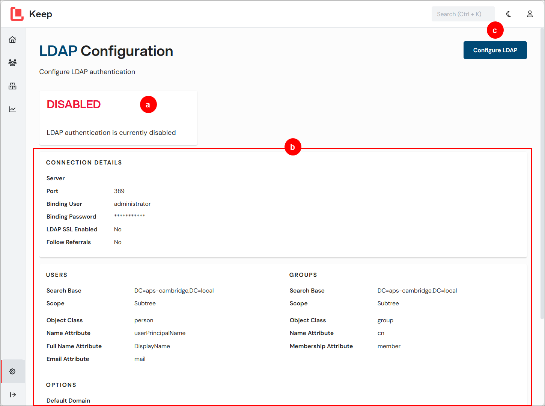Click the Default Domain label
Image resolution: width=545 pixels, height=406 pixels.
(x=68, y=401)
